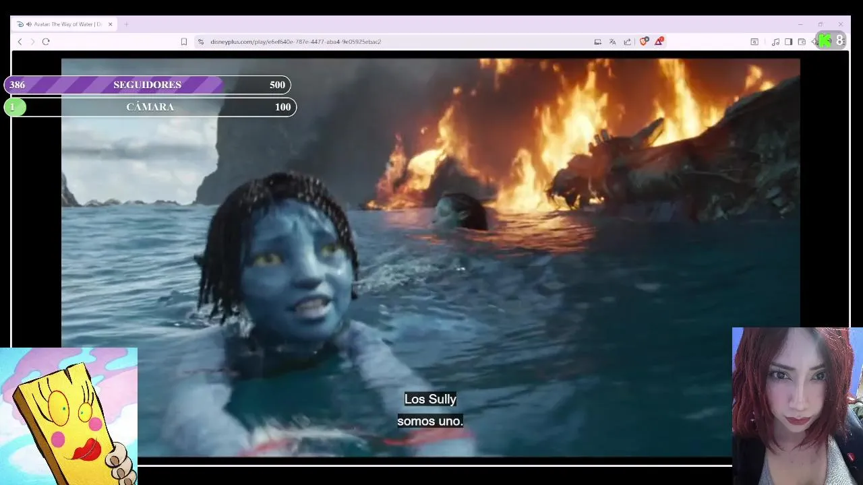This screenshot has height=485, width=863.
Task: Click the cartoon plank character image
Action: [69, 416]
